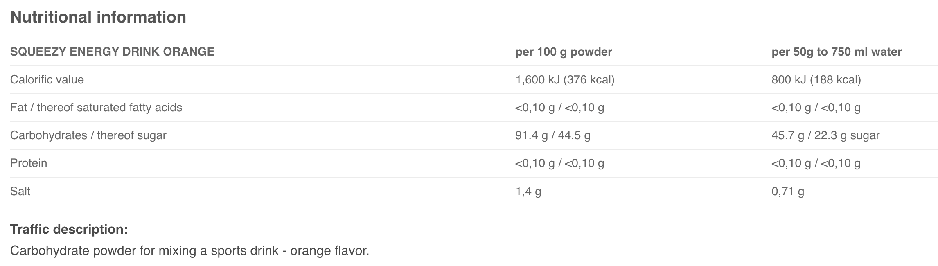
Task: Click the 91.4 g / 44.5 g value
Action: [x=552, y=135]
